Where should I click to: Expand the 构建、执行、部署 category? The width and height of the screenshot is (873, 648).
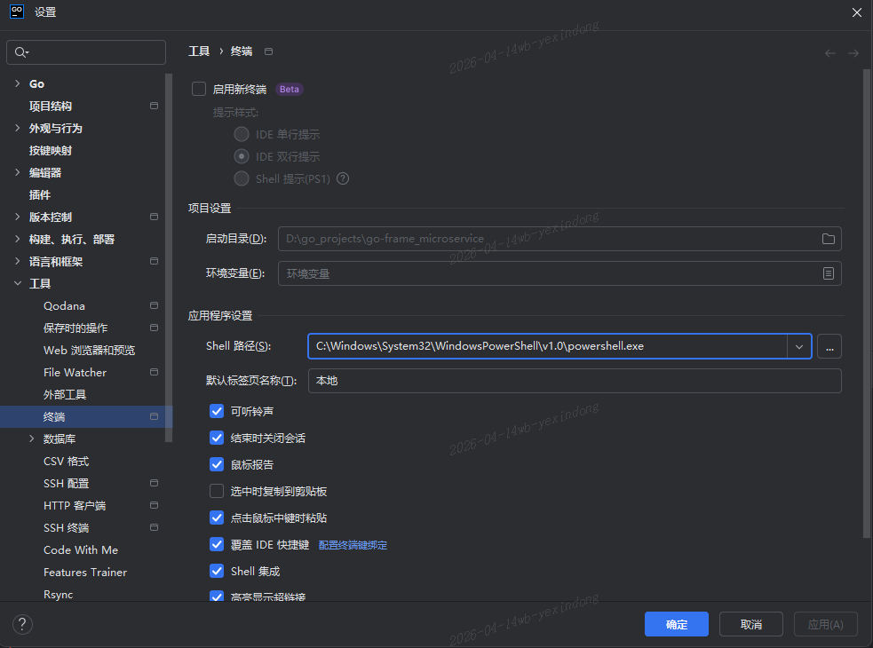click(17, 239)
